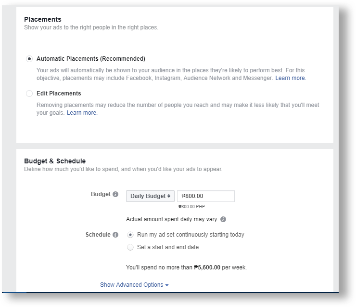Image resolution: width=356 pixels, height=307 pixels.
Task: Open Learn more link under Edit Placements
Action: click(x=82, y=113)
